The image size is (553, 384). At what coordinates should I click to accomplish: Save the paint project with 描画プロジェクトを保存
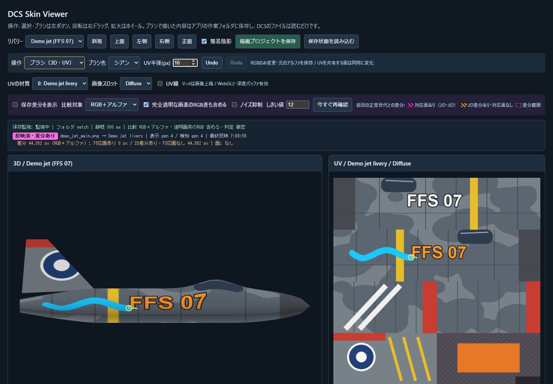pyautogui.click(x=268, y=41)
